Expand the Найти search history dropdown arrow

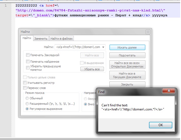103,47
